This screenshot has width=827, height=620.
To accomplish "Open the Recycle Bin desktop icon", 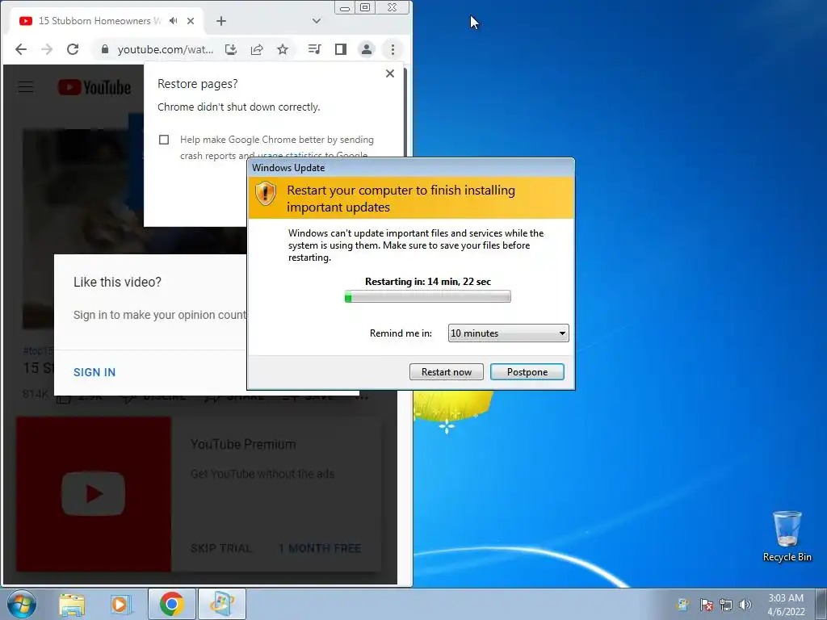I will [787, 536].
